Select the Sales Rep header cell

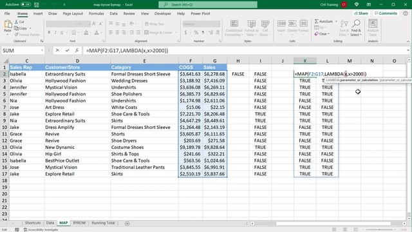[26, 67]
